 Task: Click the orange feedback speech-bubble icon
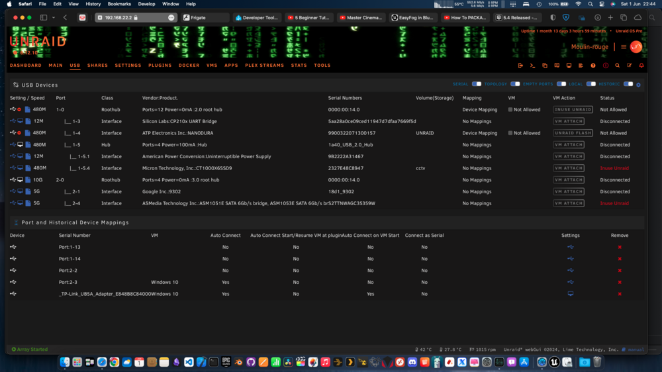[x=557, y=66]
